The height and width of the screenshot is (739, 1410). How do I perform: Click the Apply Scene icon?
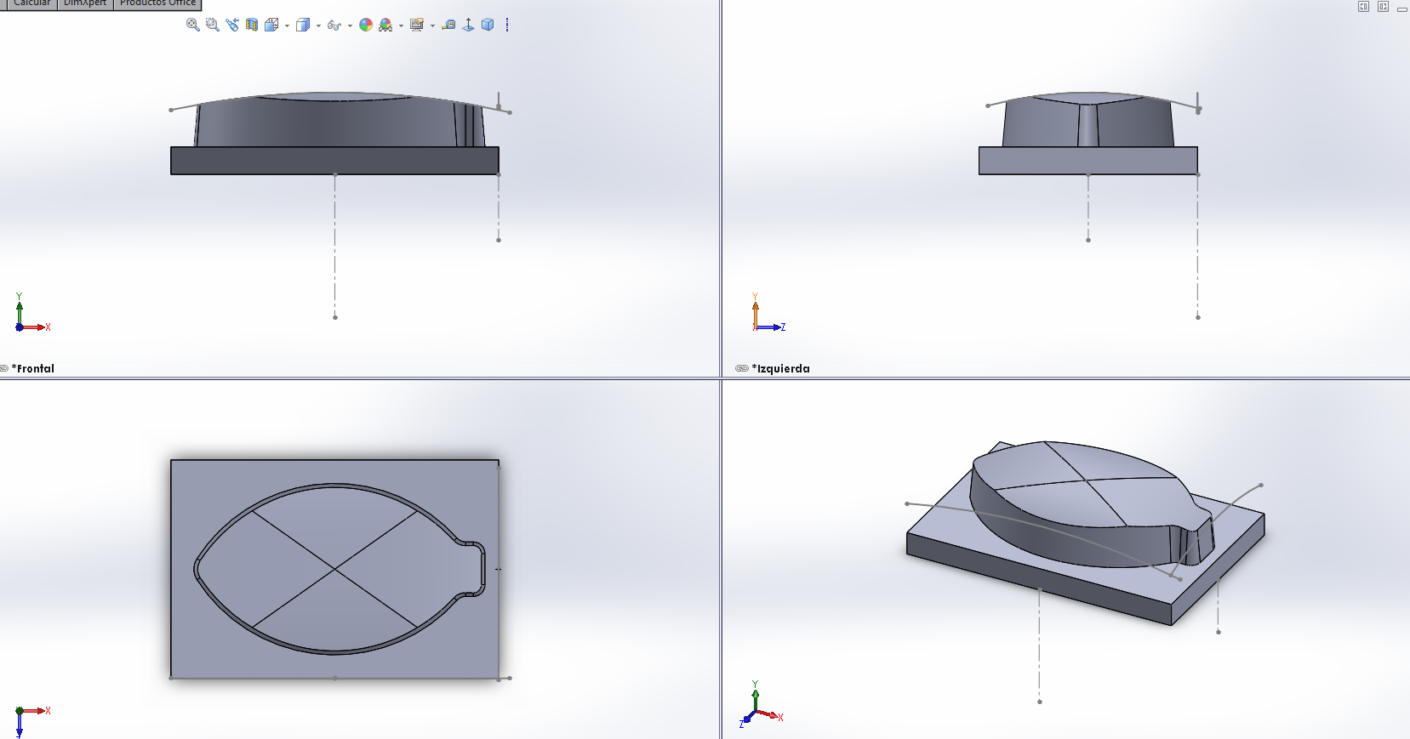(385, 25)
